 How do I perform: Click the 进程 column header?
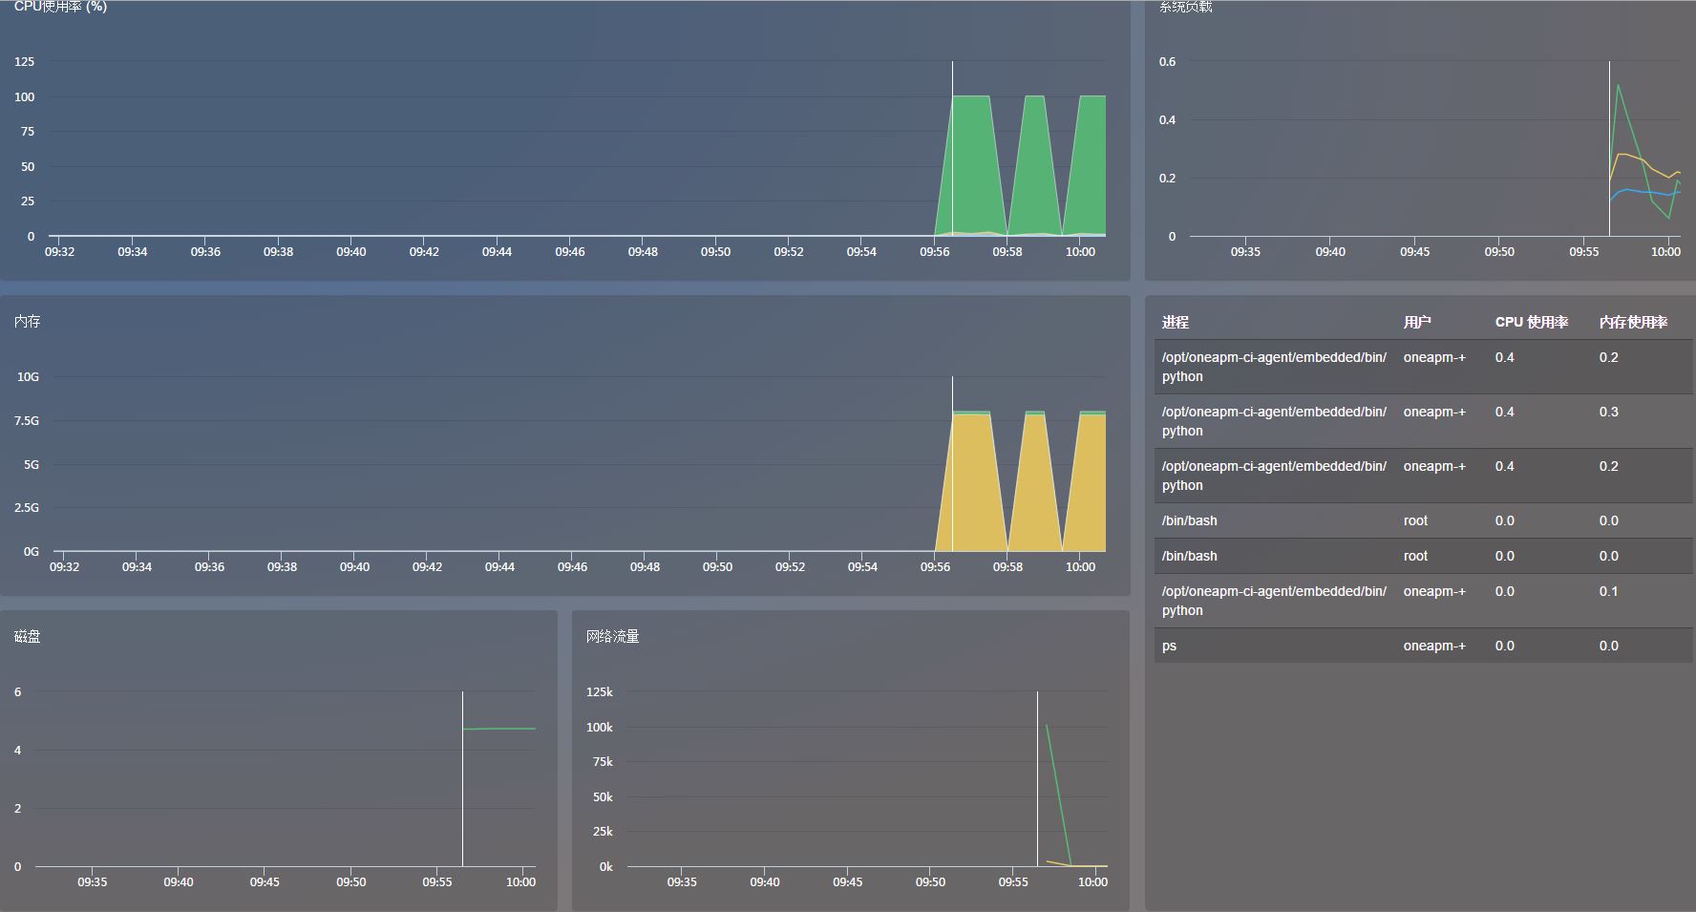[x=1176, y=323]
